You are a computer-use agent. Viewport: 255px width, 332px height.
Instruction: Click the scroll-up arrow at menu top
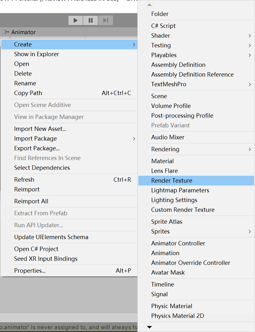point(149,5)
